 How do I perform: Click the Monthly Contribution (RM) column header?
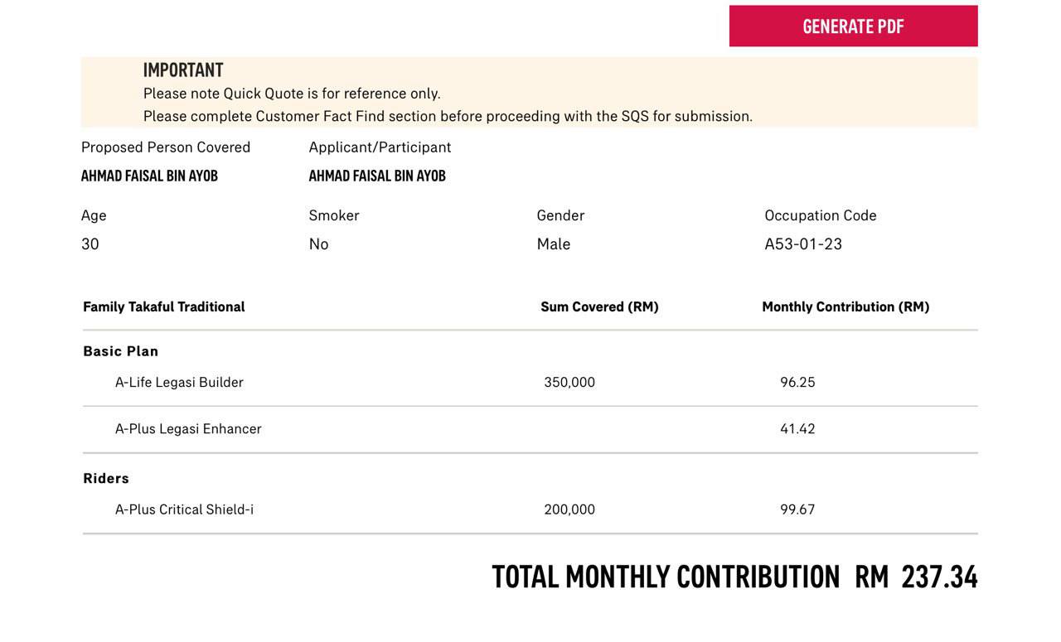845,307
